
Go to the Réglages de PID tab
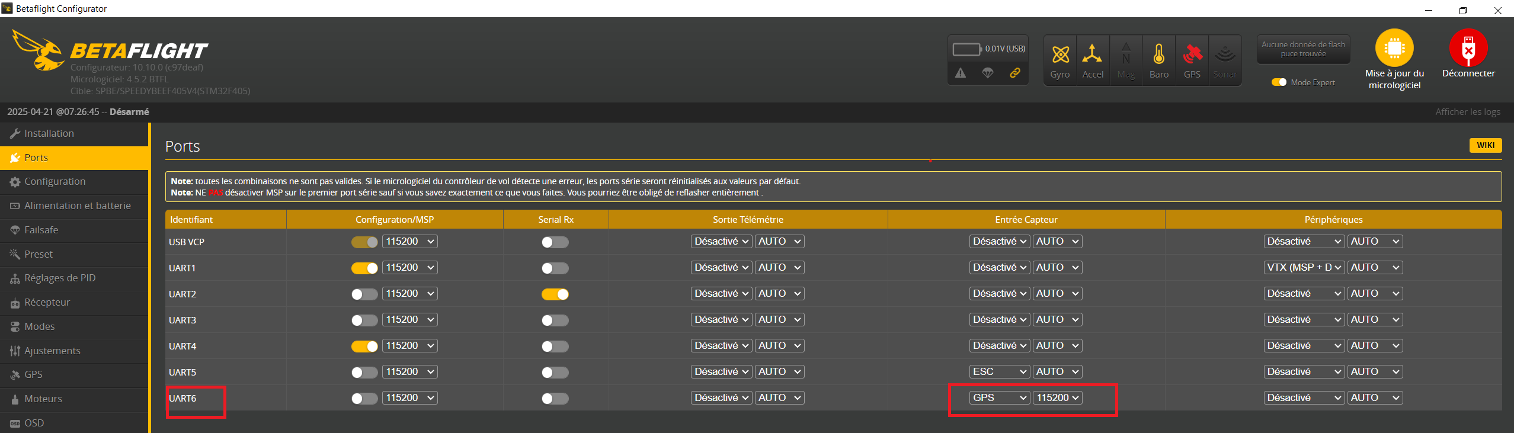click(59, 278)
